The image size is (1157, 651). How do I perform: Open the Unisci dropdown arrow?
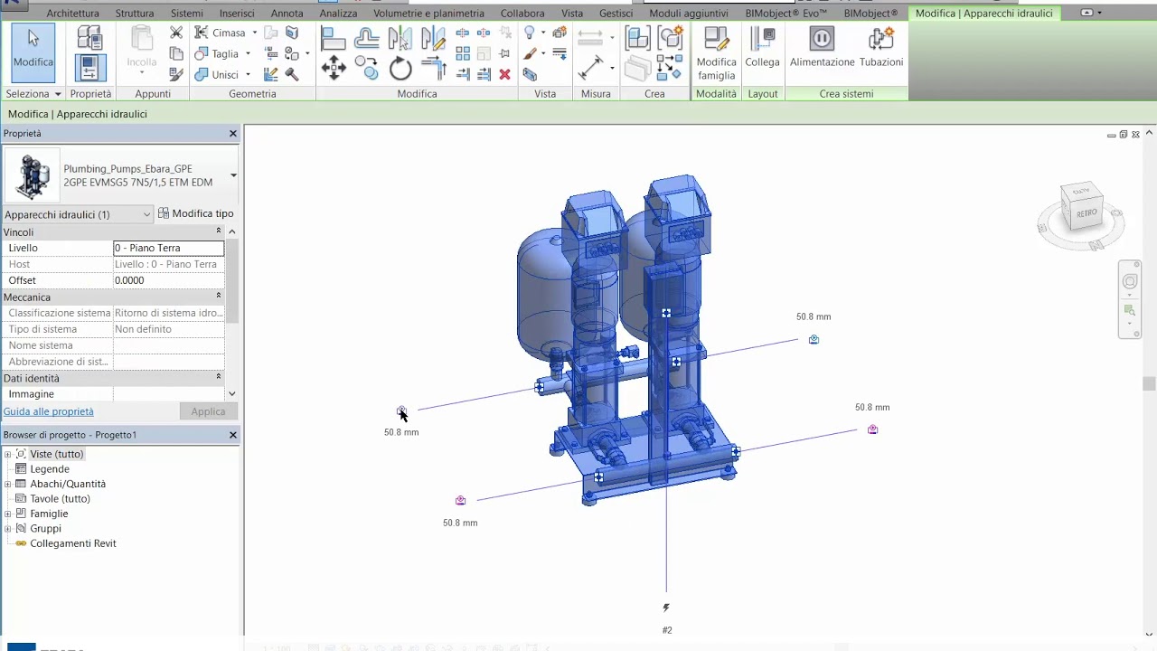pos(248,74)
